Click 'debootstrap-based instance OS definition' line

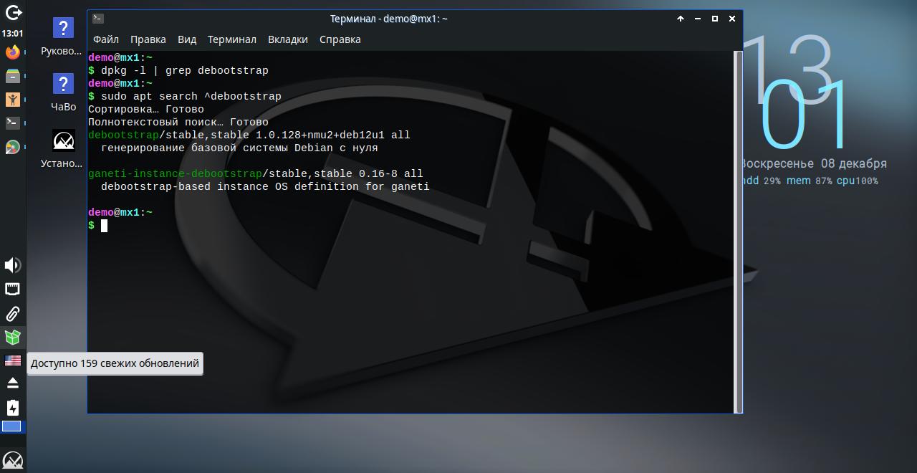[x=265, y=186]
